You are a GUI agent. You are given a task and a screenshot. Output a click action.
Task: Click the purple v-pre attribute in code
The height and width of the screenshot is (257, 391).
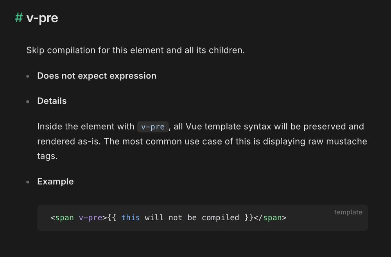click(91, 218)
